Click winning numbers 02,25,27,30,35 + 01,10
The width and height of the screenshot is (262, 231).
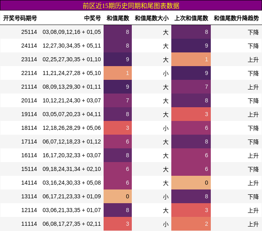coord(72,59)
